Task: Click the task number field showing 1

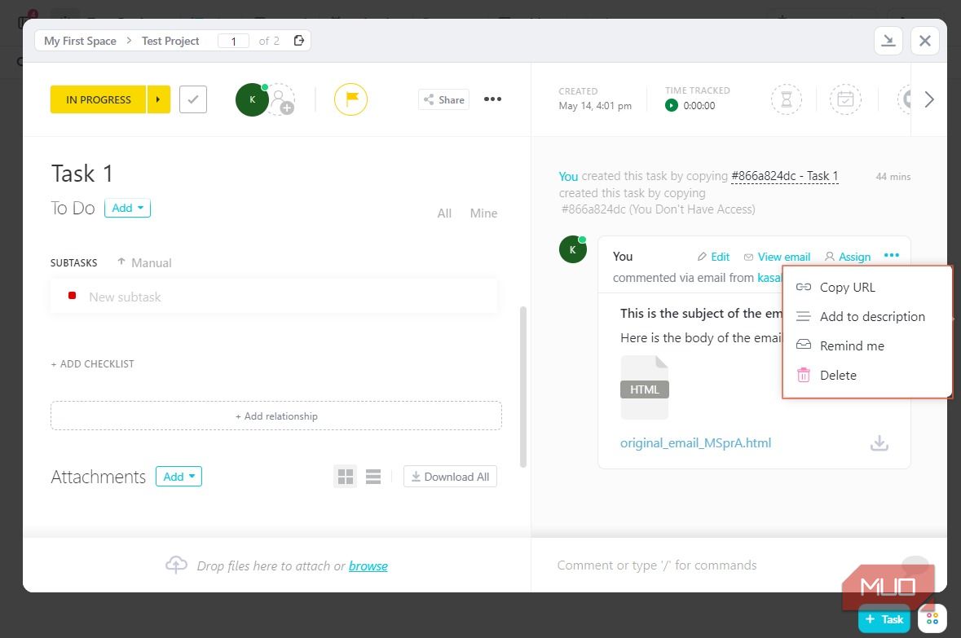Action: coord(233,41)
